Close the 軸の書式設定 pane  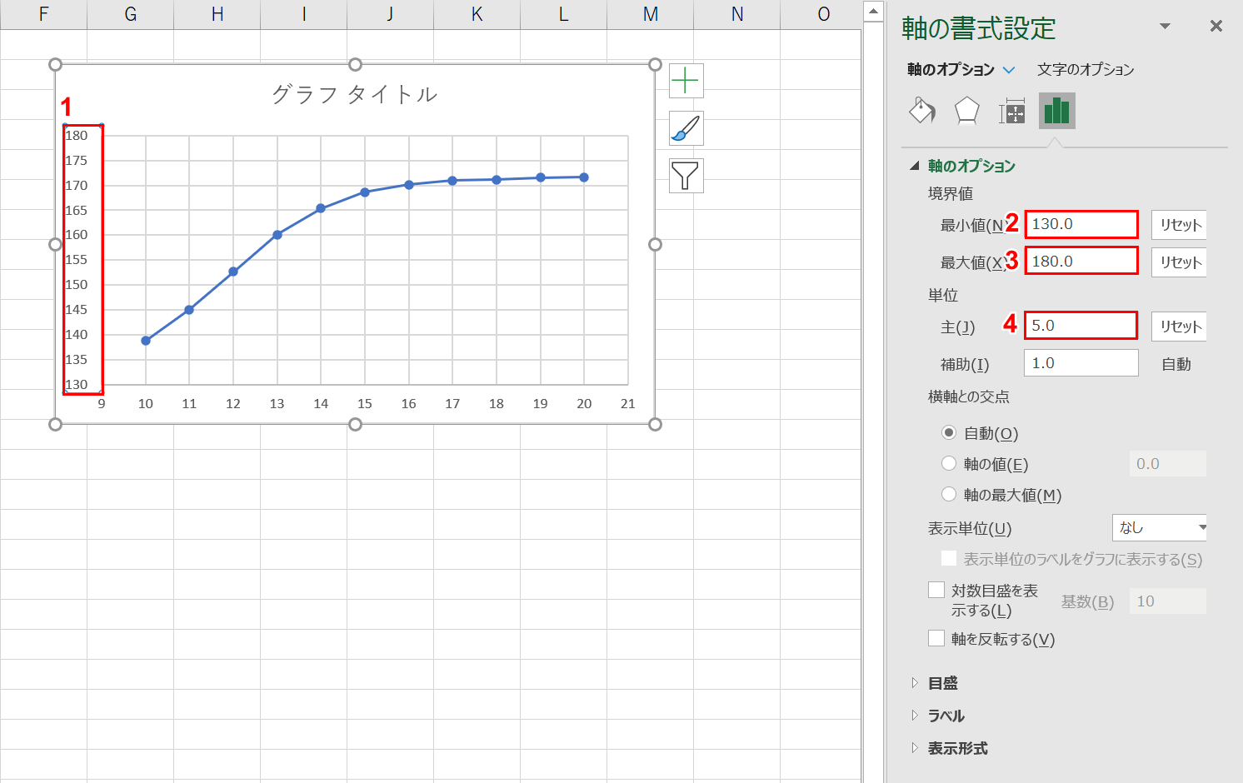[1216, 27]
